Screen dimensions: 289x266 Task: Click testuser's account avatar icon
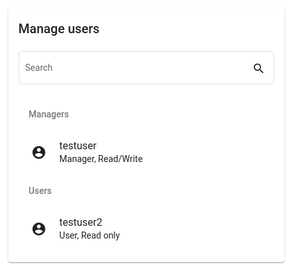coord(39,152)
